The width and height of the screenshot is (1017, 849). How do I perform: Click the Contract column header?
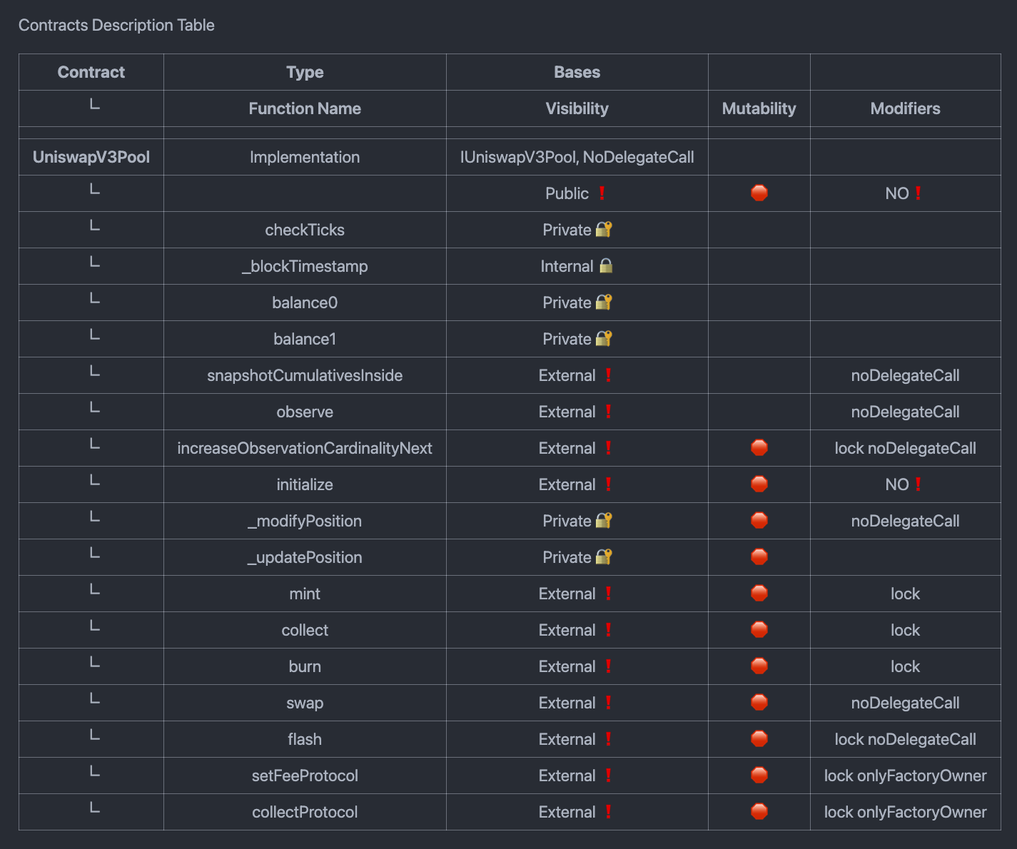tap(91, 72)
